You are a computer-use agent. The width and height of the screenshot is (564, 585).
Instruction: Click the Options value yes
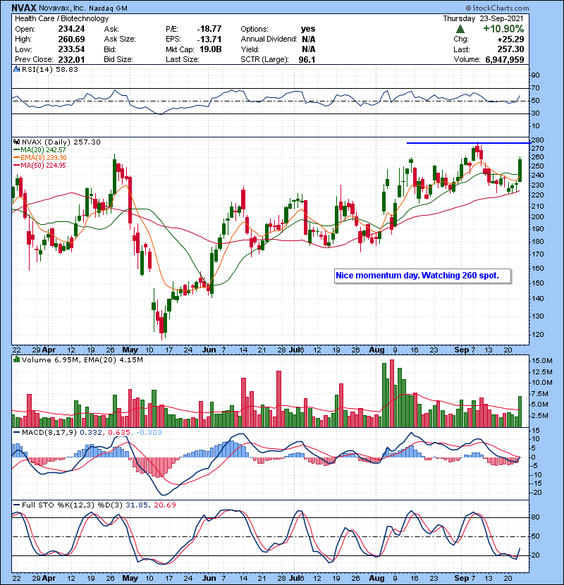(308, 29)
